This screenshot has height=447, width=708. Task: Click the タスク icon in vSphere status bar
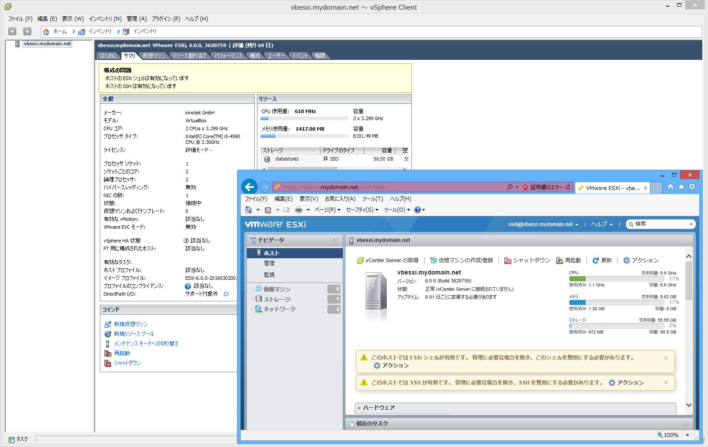point(11,439)
